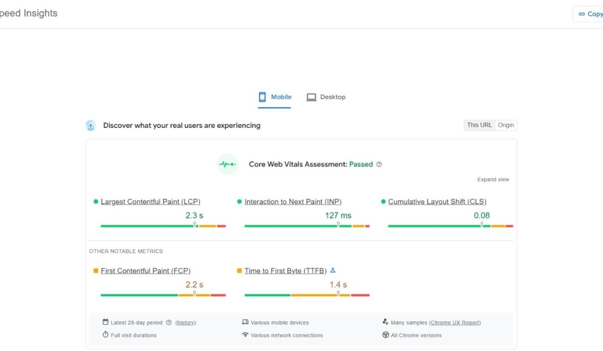Click the Many samples icon
Image resolution: width=603 pixels, height=351 pixels.
(x=385, y=322)
